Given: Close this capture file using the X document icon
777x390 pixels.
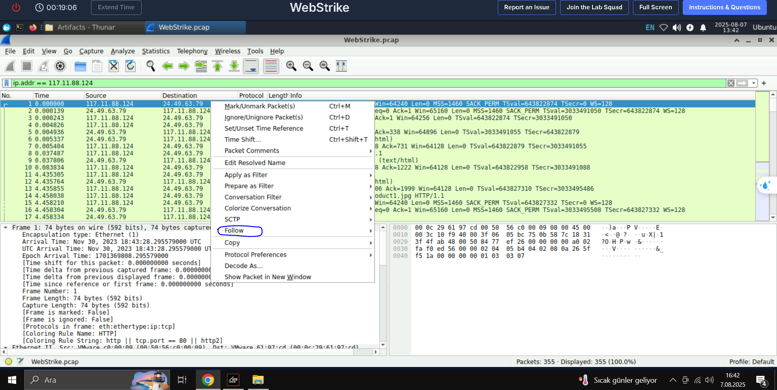Looking at the screenshot, I should [114, 66].
